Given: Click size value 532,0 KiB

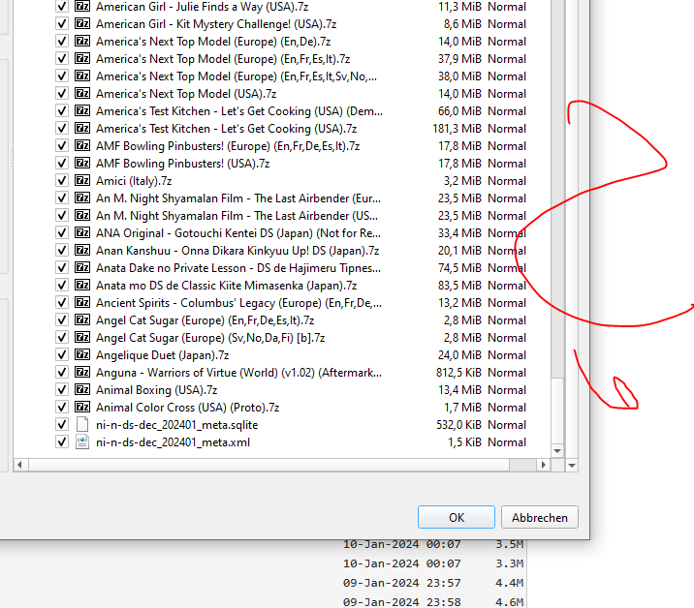Looking at the screenshot, I should click(x=458, y=424).
